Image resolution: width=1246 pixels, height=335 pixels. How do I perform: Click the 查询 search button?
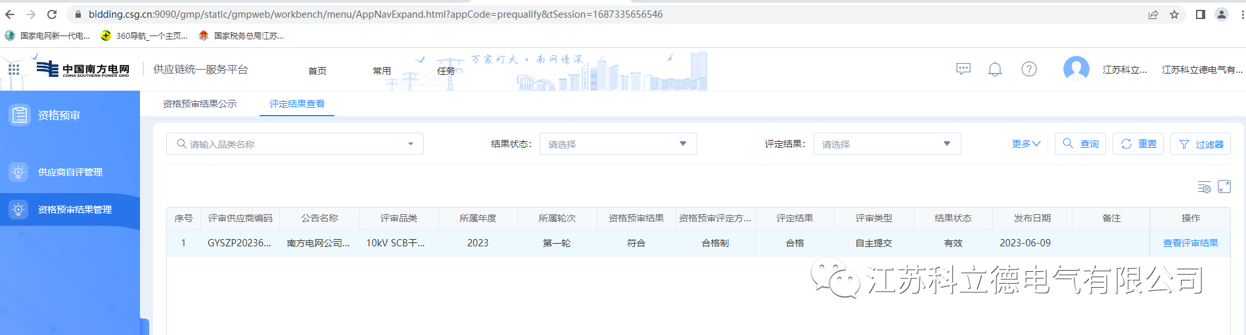tap(1080, 144)
